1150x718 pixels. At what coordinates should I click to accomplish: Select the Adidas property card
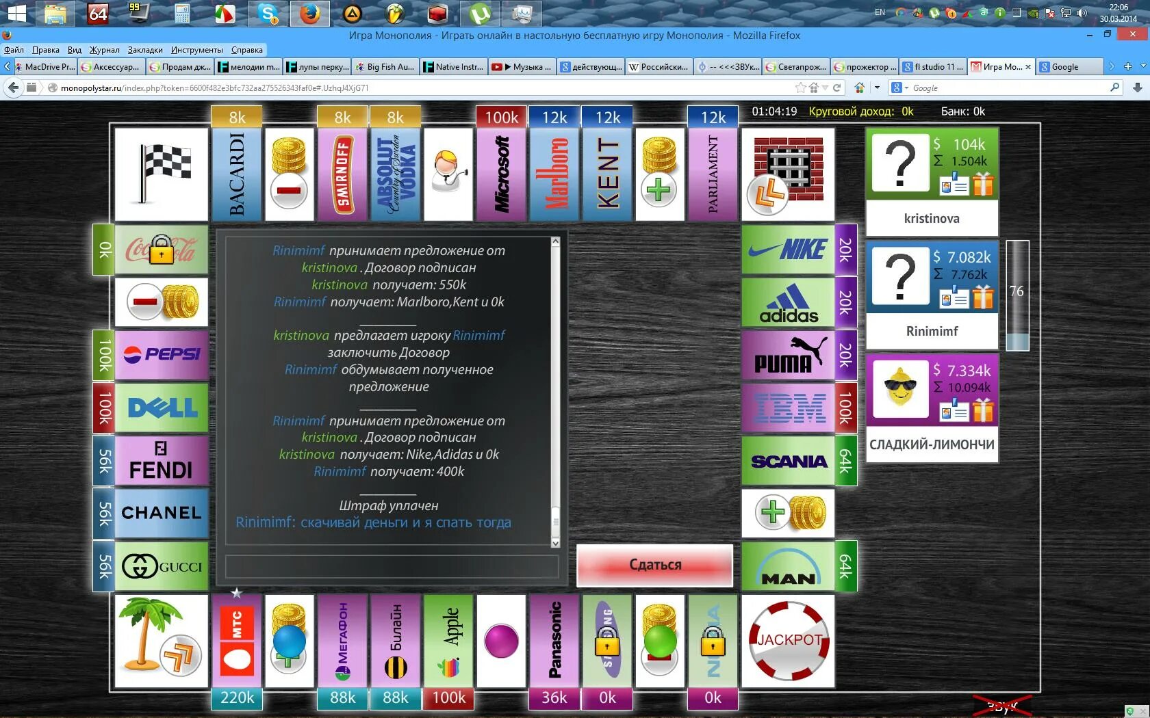[788, 302]
